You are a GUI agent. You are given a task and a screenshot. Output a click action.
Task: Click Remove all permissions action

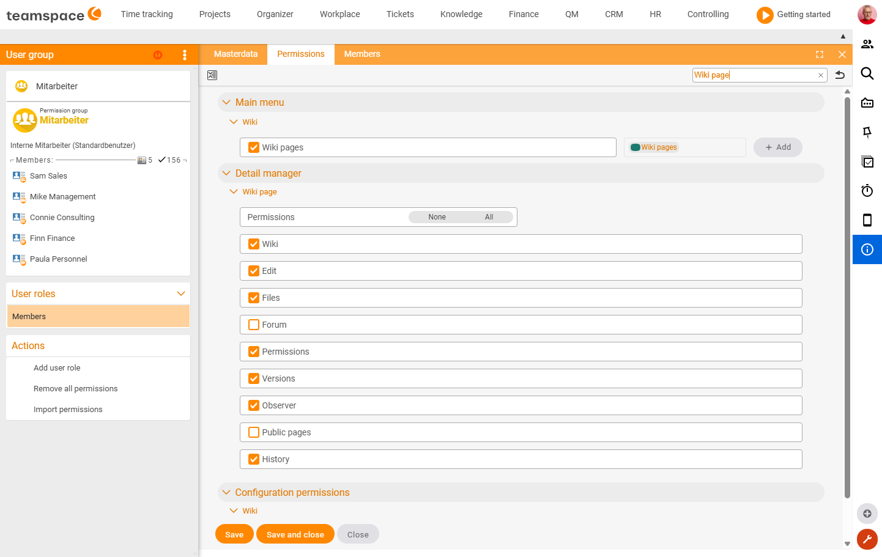click(75, 389)
